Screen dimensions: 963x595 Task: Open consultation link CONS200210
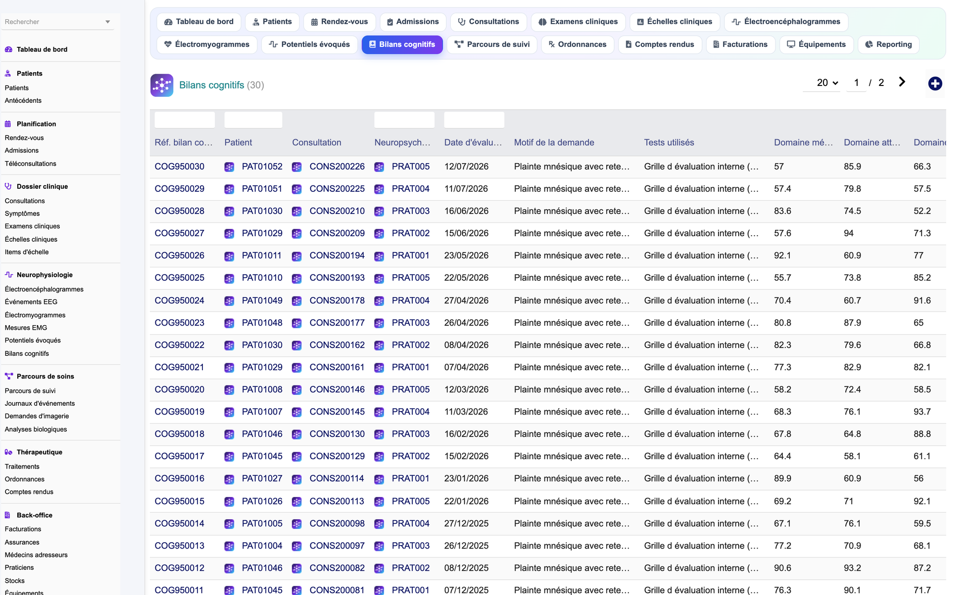point(337,211)
